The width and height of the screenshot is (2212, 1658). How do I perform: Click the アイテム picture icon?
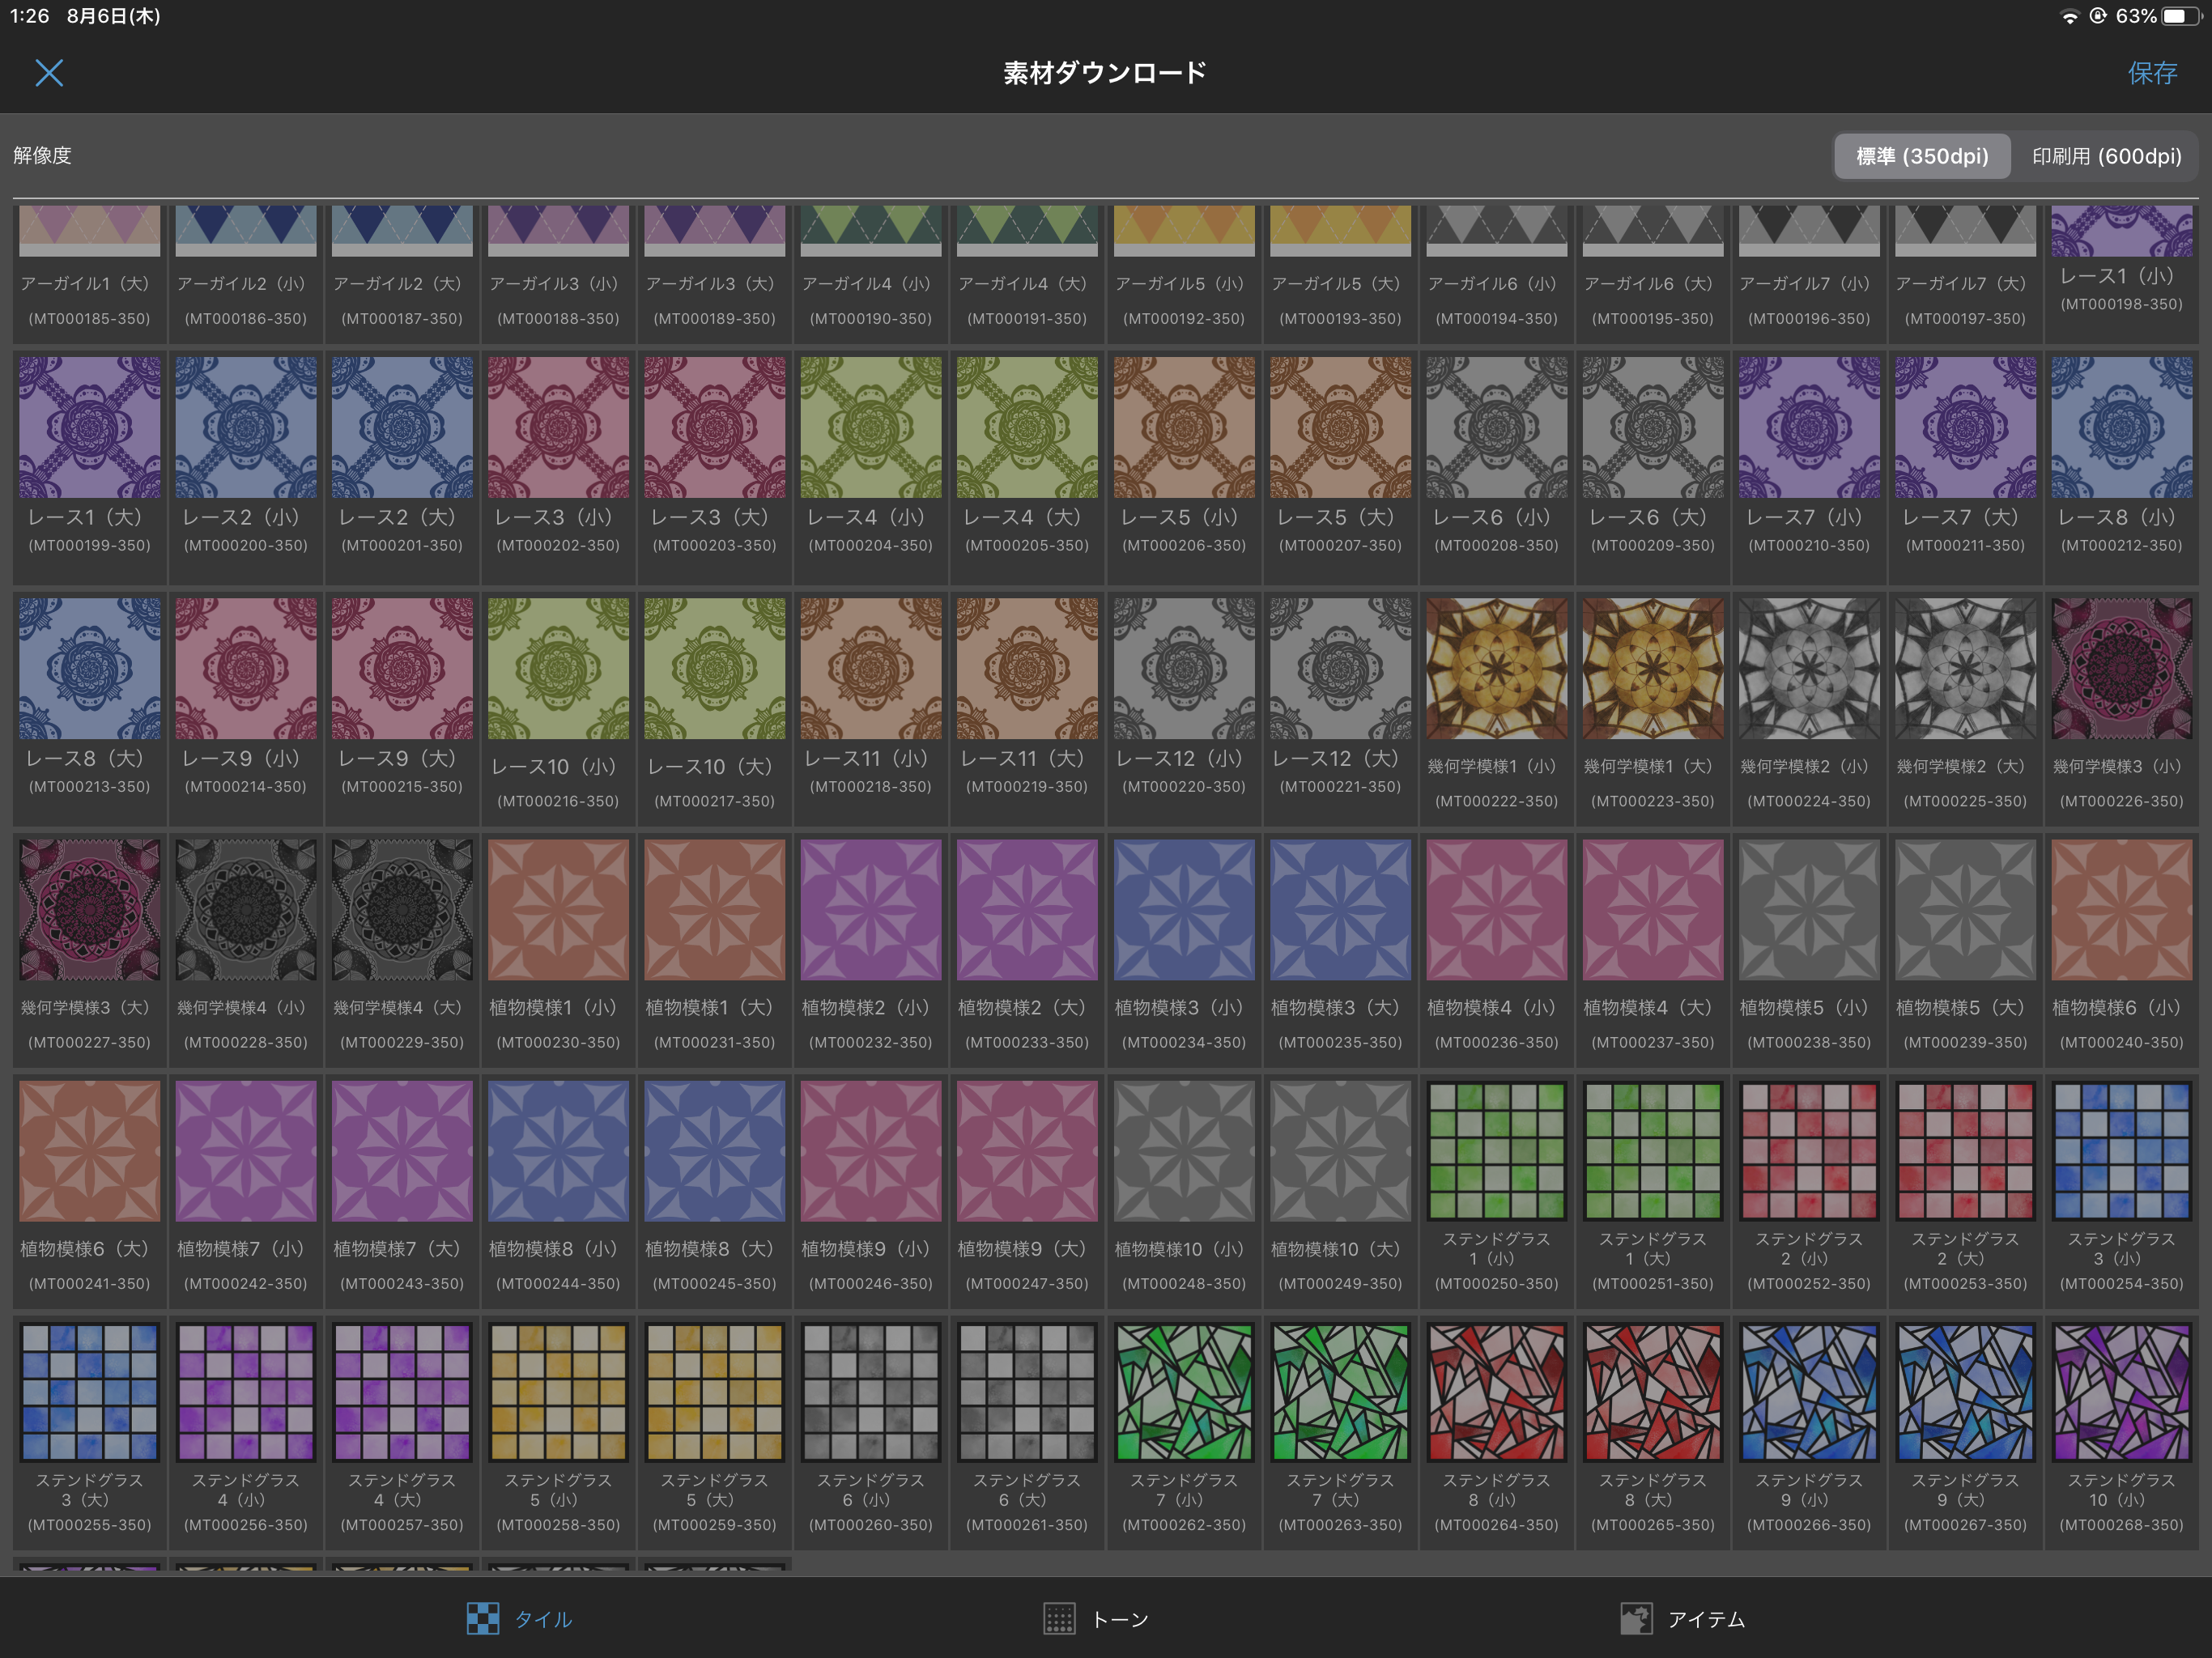coord(1636,1619)
